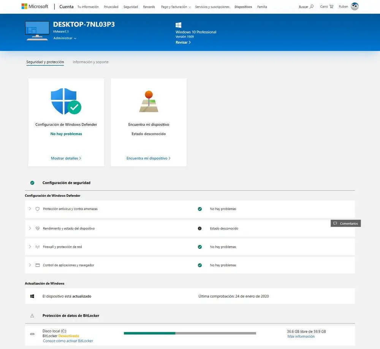
Task: Click green check in Protección antivirus row
Action: tap(200, 209)
